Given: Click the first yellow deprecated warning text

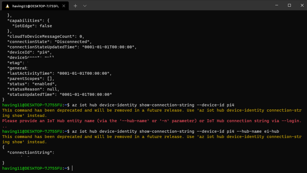Looking at the screenshot, I should [152, 113].
